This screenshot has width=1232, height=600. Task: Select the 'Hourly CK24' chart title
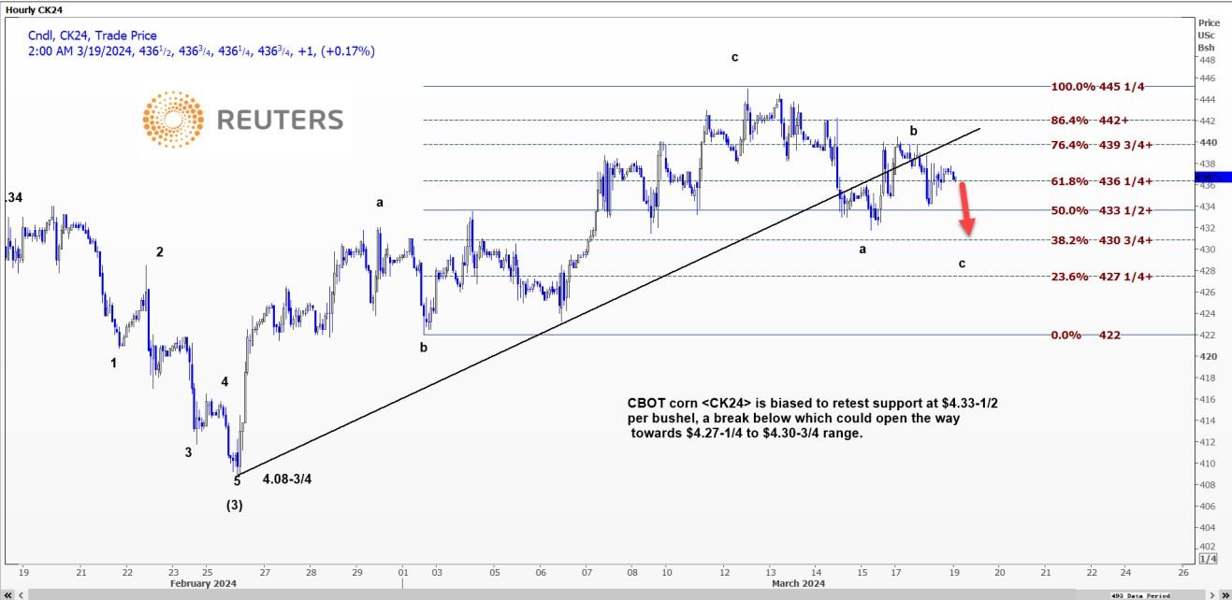click(36, 10)
